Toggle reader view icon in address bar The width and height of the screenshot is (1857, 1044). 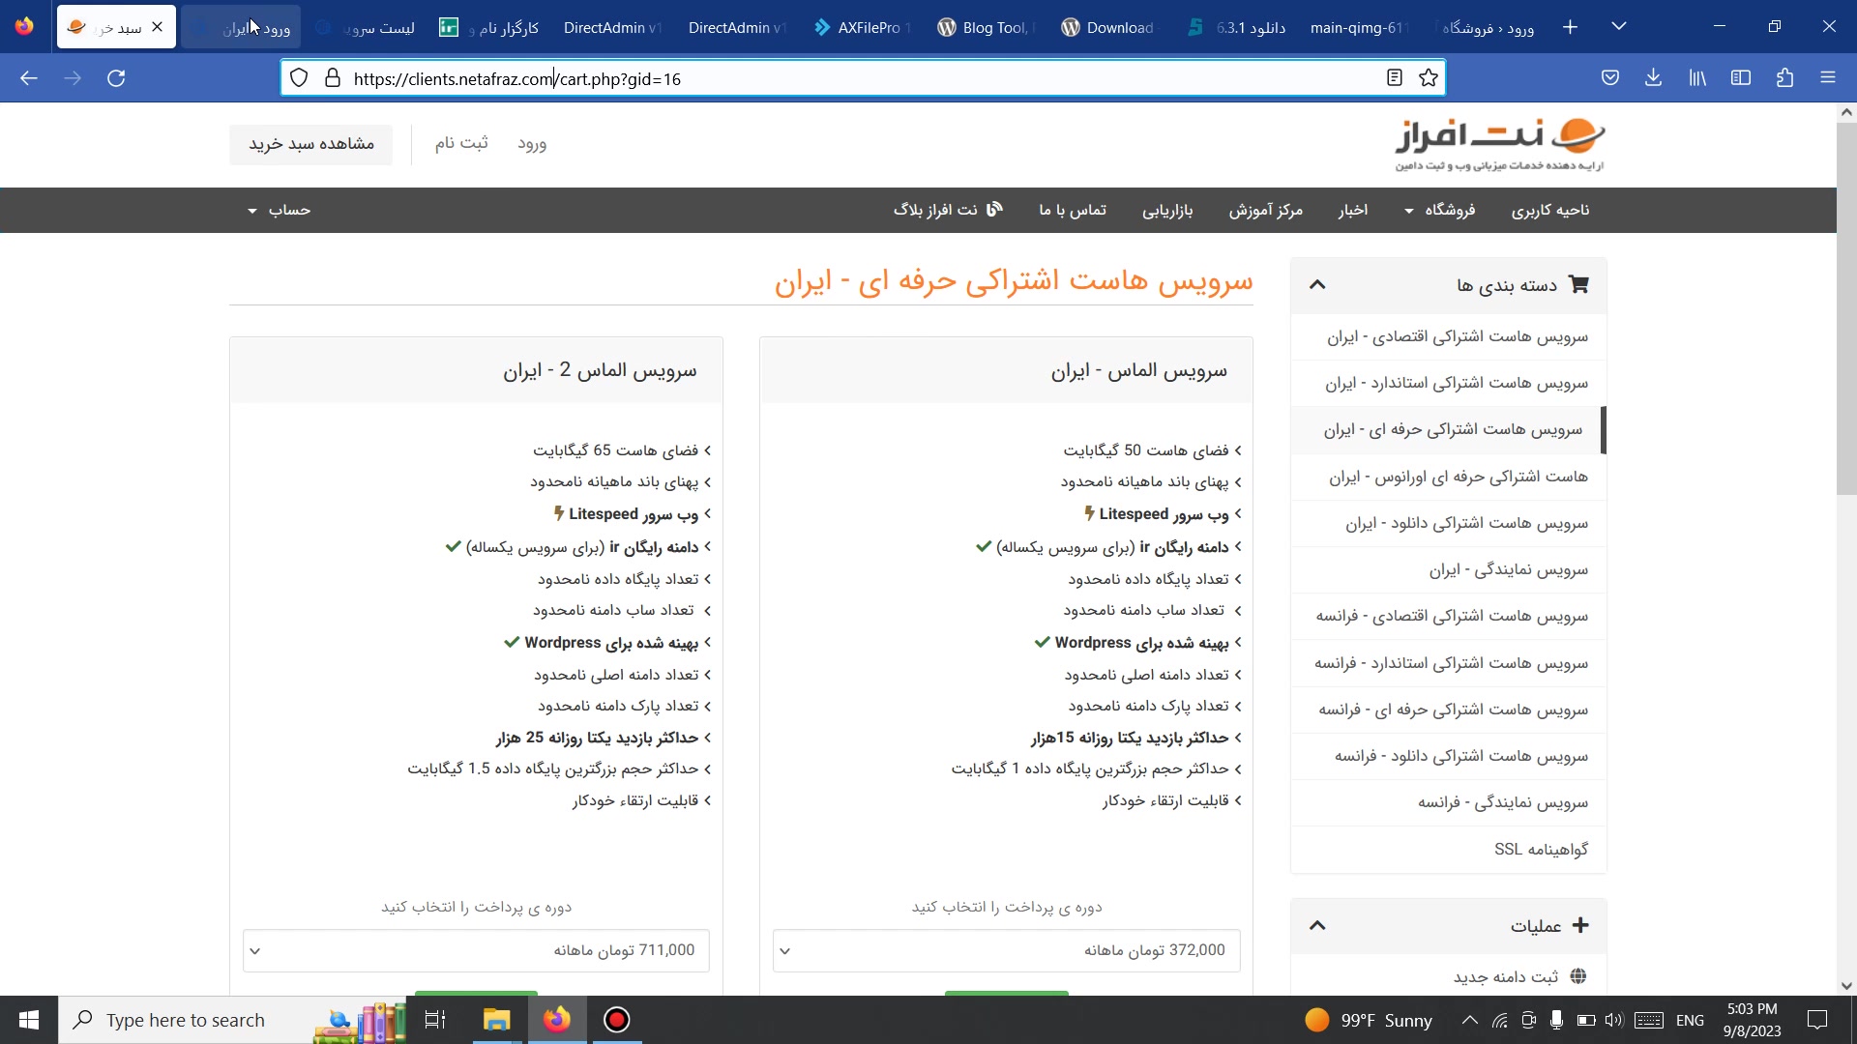[x=1394, y=78]
